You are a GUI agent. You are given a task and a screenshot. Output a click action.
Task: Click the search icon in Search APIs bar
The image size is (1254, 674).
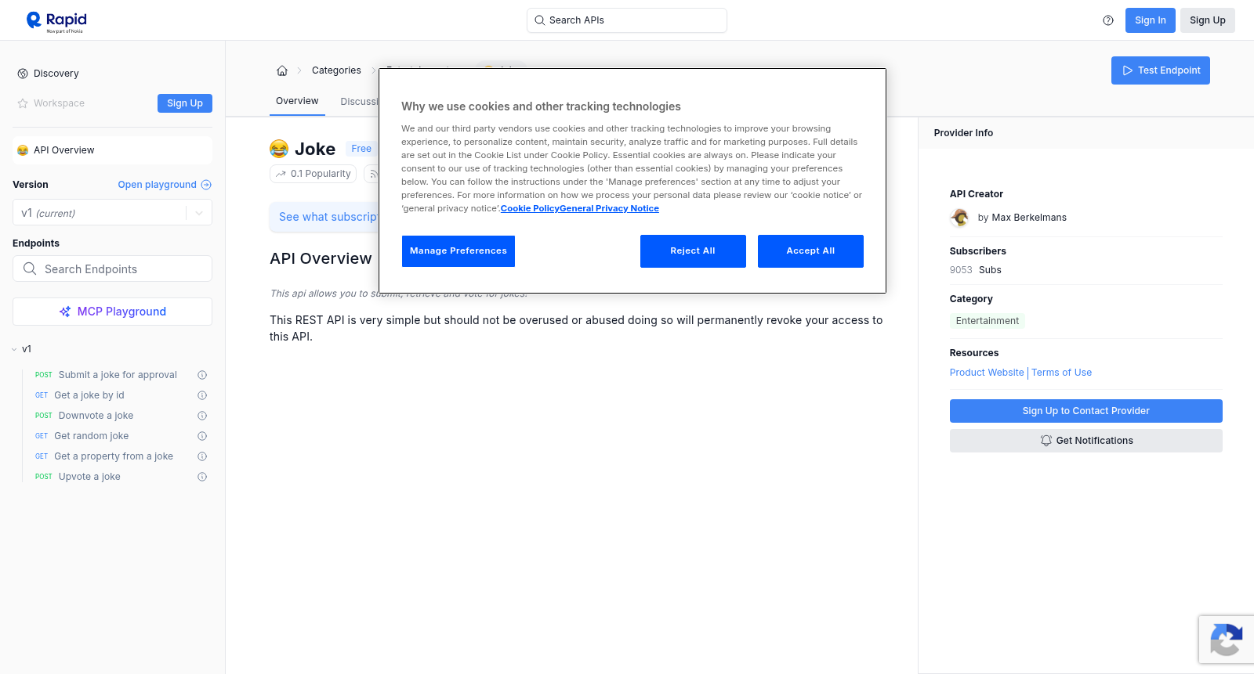point(540,20)
